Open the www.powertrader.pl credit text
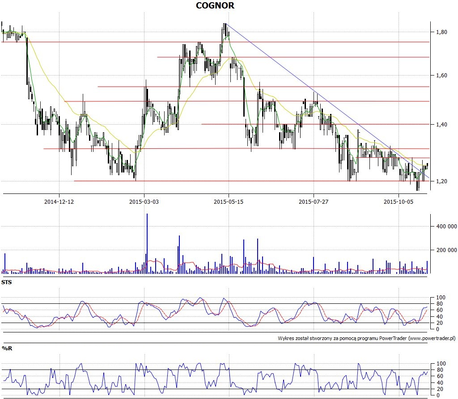The width and height of the screenshot is (458, 399). [432, 338]
